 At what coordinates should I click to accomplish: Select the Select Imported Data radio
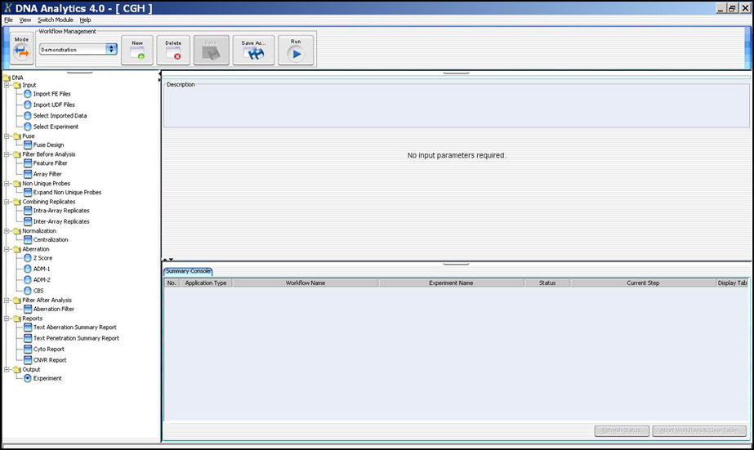[28, 116]
